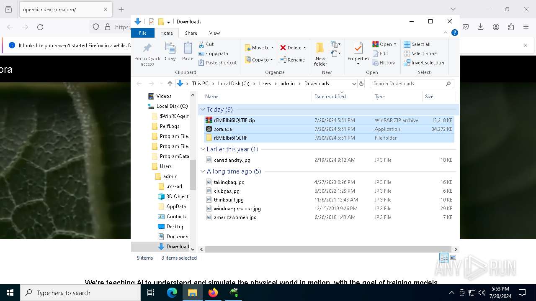Select sora.exe application file
The image size is (536, 301).
(x=329, y=129)
